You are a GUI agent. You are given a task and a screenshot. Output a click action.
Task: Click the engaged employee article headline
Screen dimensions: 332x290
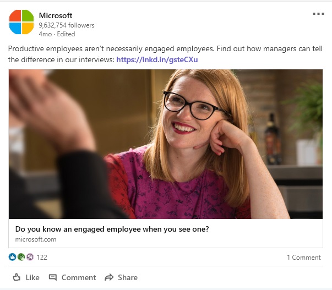112,229
